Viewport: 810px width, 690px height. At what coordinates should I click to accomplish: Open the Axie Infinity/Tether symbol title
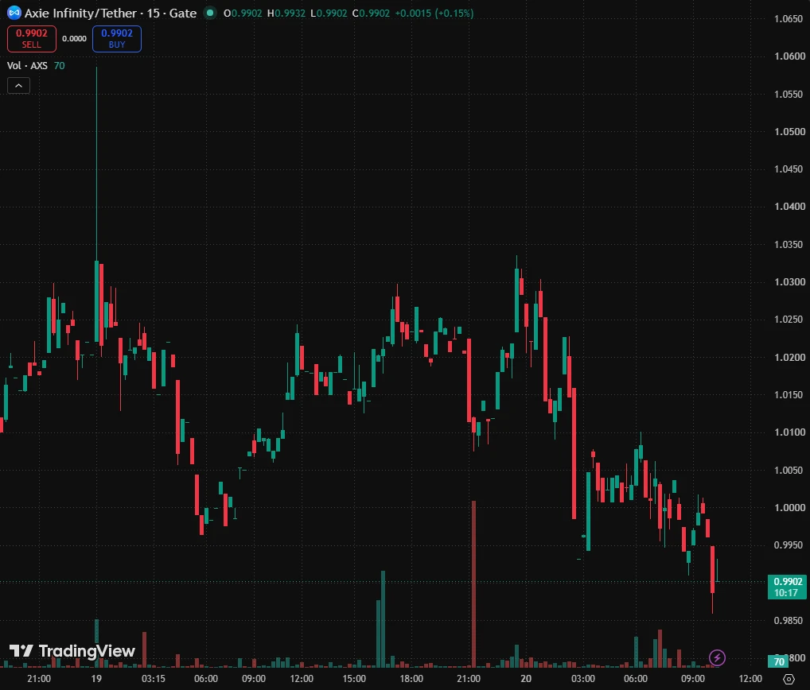point(111,13)
